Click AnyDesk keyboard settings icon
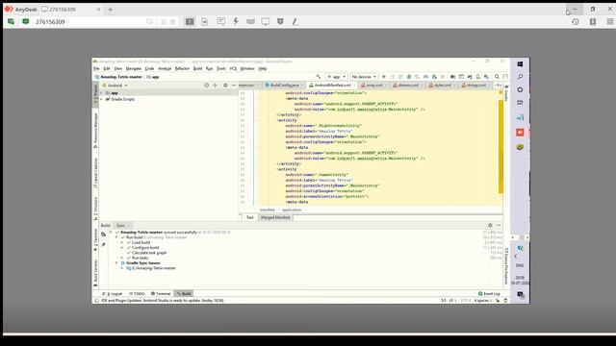The width and height of the screenshot is (616, 346). click(250, 21)
